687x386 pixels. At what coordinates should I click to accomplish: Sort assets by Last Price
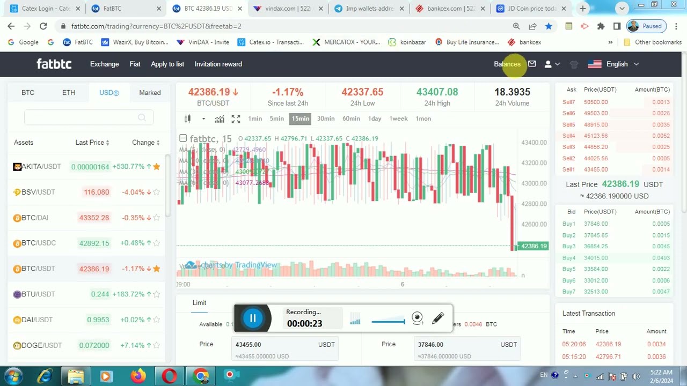pos(92,143)
